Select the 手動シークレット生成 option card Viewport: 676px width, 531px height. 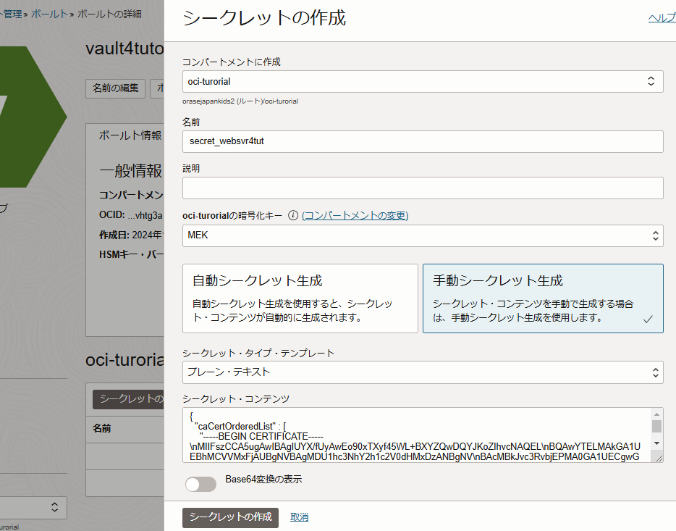pyautogui.click(x=543, y=298)
